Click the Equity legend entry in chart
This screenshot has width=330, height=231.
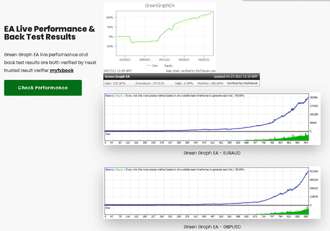tap(166, 66)
